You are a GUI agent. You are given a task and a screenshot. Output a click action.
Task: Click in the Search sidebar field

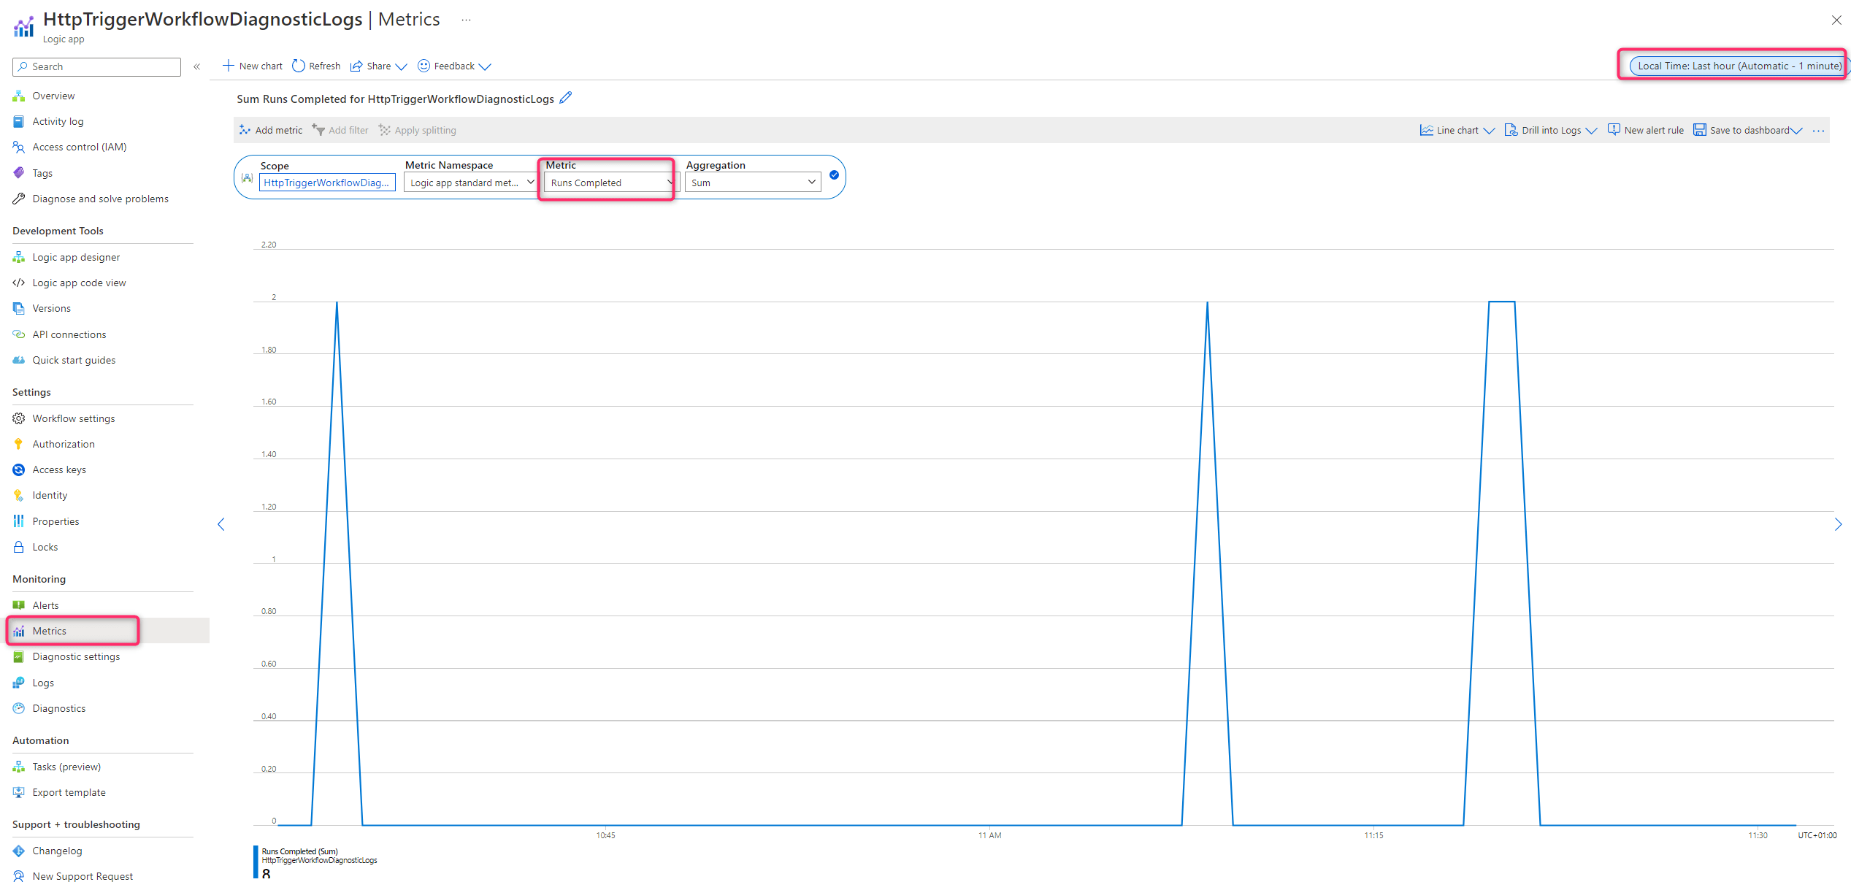(x=96, y=66)
